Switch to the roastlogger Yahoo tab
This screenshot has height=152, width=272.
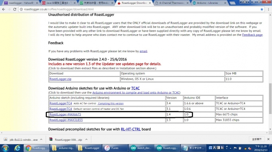click(x=21, y=3)
